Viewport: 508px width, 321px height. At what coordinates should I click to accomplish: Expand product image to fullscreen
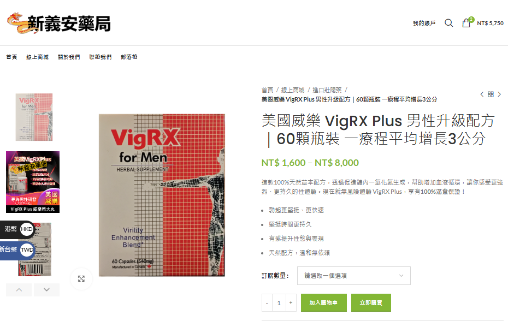(81, 279)
